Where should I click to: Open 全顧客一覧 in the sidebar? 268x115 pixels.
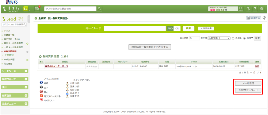coord(8,35)
